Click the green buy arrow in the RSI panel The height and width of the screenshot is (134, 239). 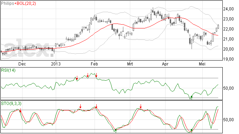[x=192, y=97]
